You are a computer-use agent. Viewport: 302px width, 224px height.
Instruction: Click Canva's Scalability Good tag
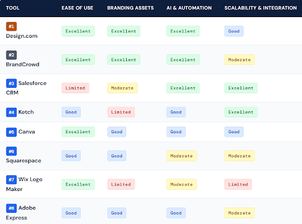tap(234, 132)
